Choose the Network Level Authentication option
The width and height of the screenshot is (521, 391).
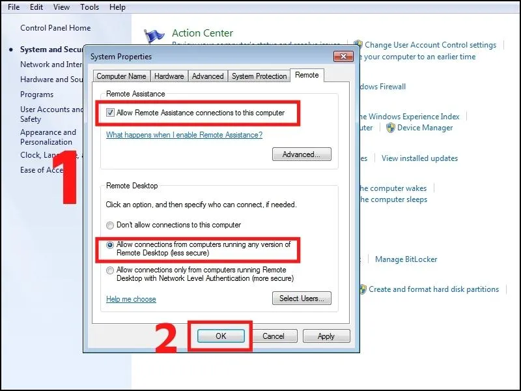click(x=110, y=270)
